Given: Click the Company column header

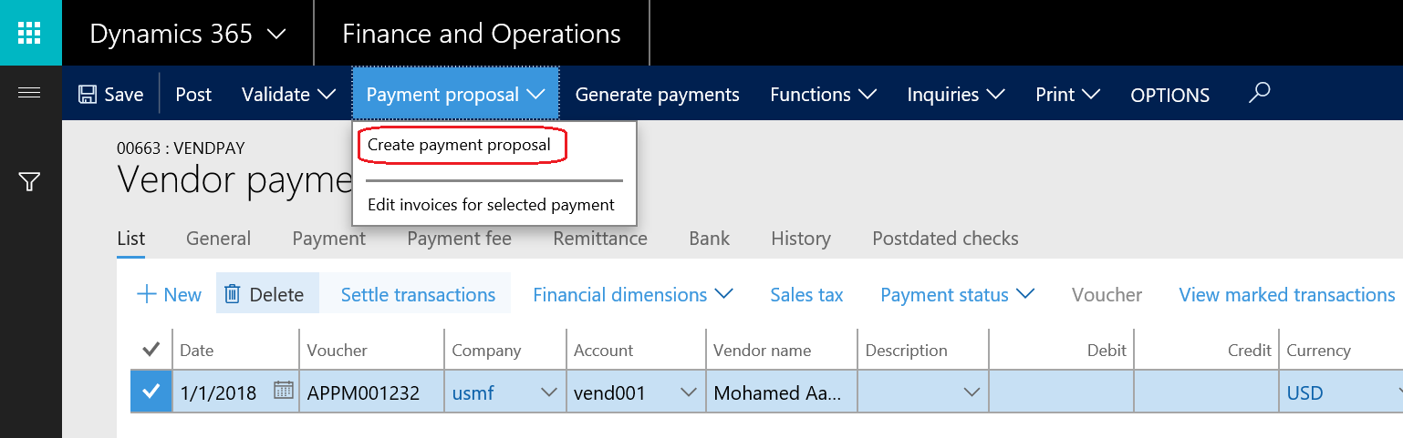Looking at the screenshot, I should tap(486, 351).
